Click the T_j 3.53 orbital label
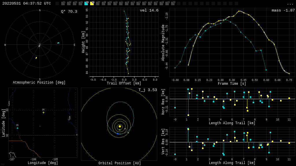 tap(147, 90)
